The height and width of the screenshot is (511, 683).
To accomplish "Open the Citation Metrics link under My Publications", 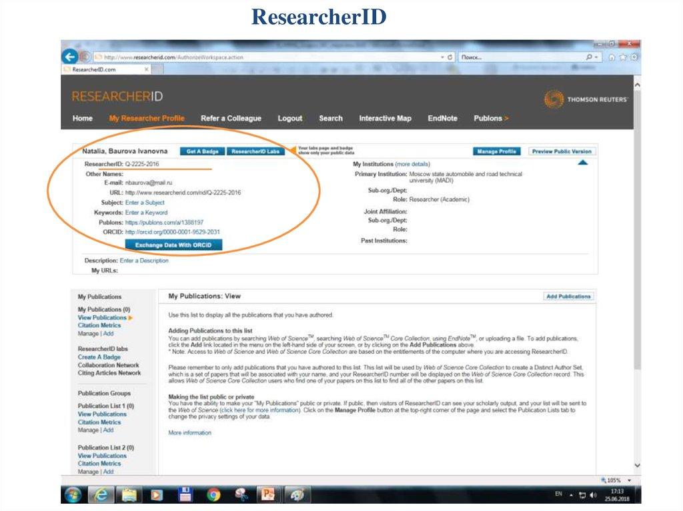I will pos(99,326).
